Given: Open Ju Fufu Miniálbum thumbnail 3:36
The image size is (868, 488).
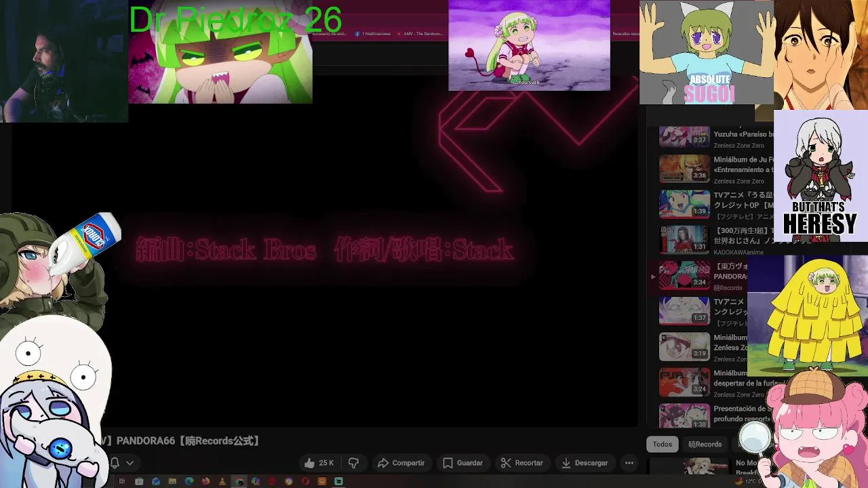Looking at the screenshot, I should [684, 169].
